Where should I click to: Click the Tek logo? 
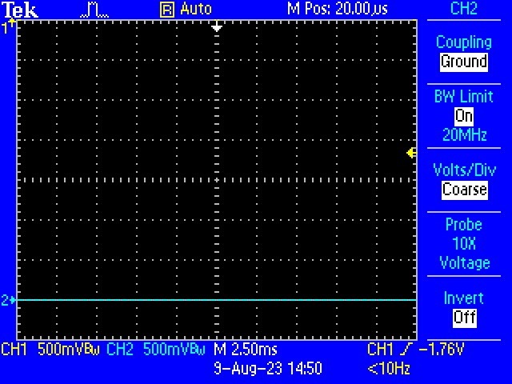coord(20,10)
